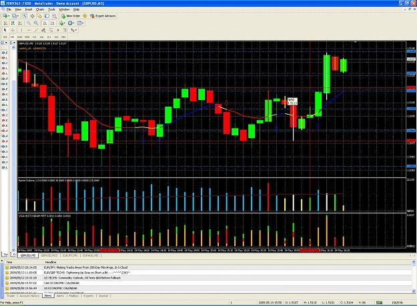
Task: Select the Crosshair tool
Action: [13, 30]
